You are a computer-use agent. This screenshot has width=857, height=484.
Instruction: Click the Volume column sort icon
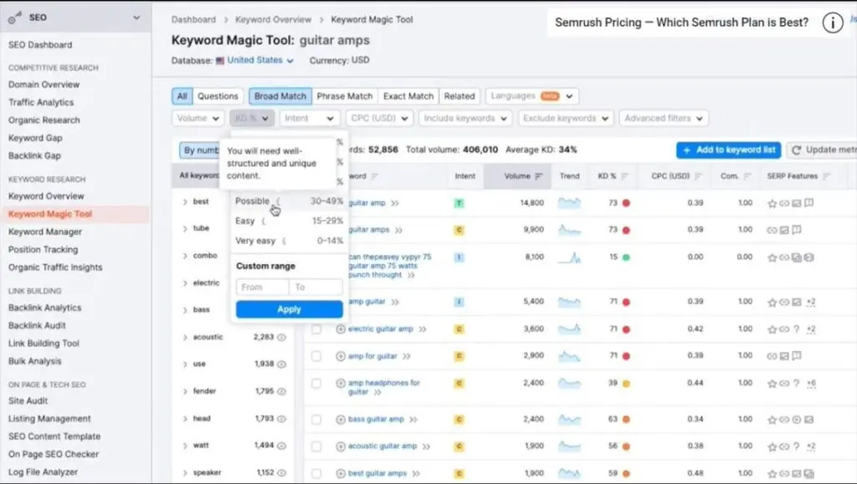[x=539, y=176]
